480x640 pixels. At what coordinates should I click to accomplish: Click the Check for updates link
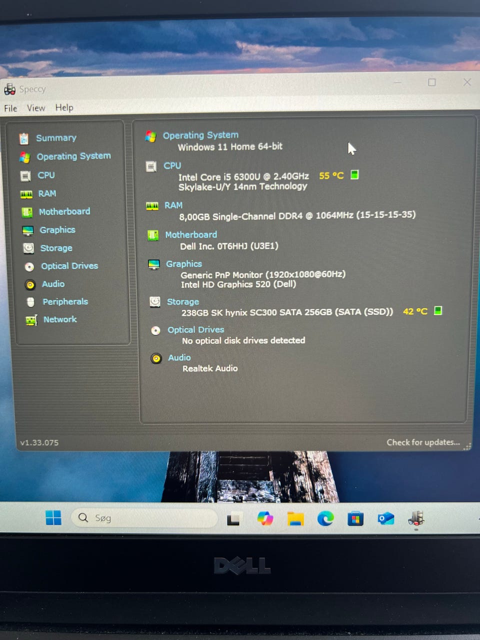click(423, 442)
